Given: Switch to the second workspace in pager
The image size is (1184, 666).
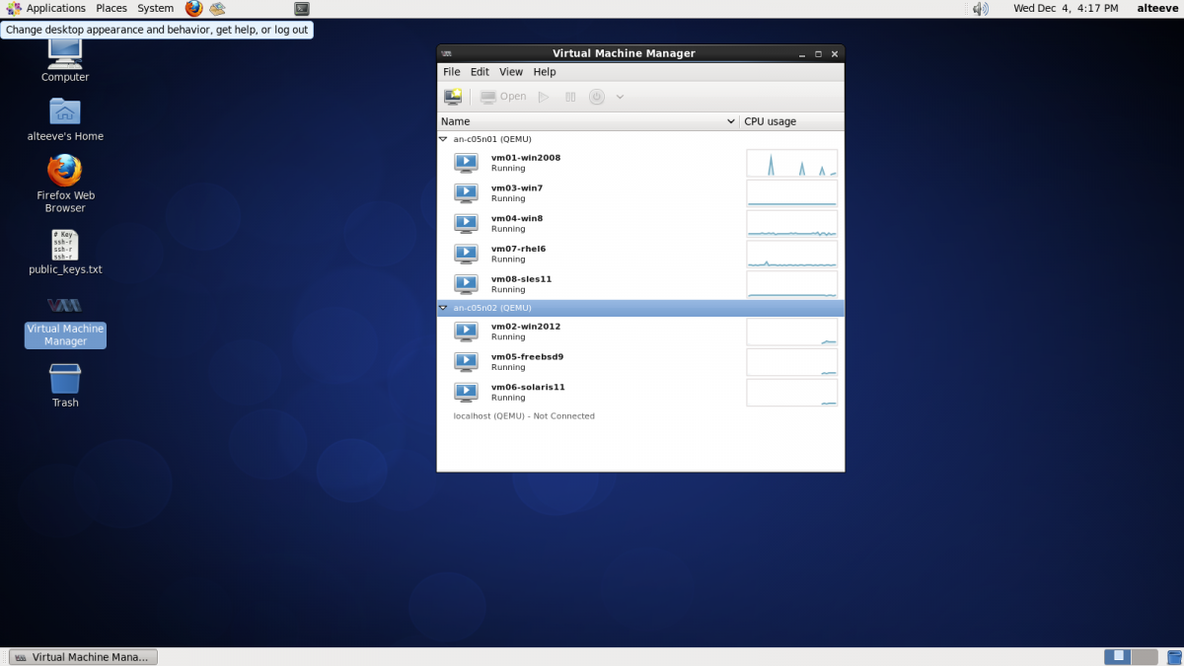Looking at the screenshot, I should coord(1144,657).
